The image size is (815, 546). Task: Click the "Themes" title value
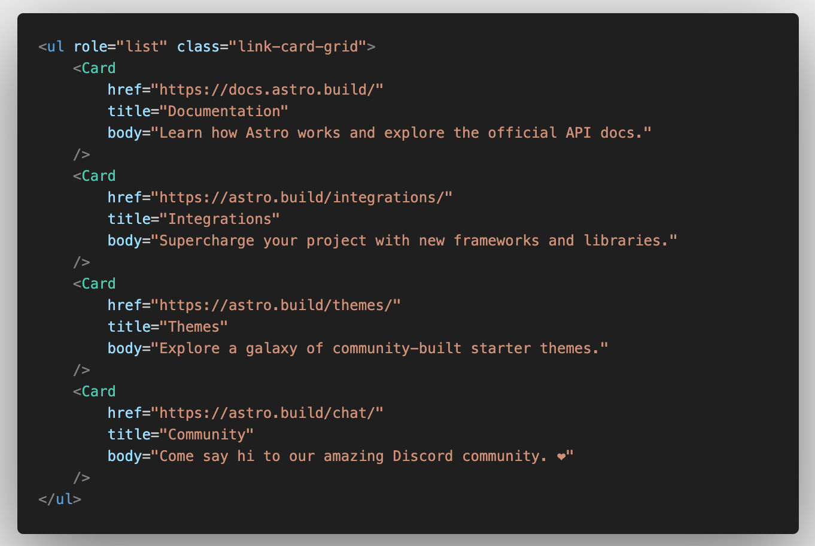tap(194, 327)
